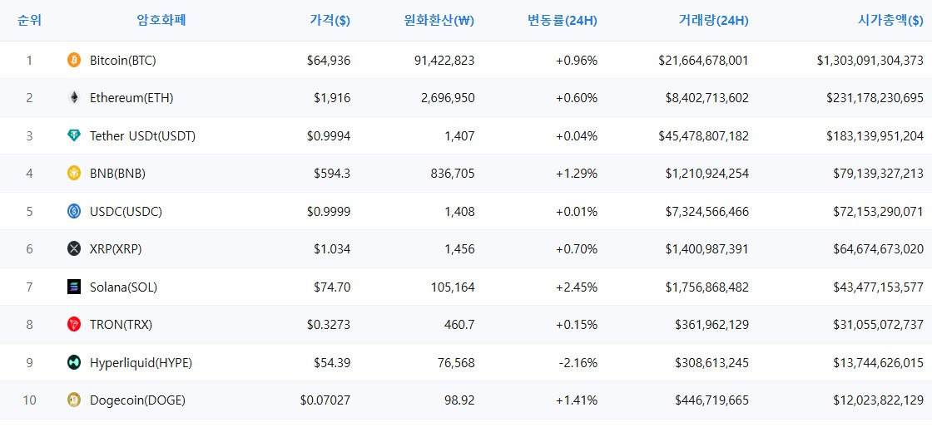932x427 pixels.
Task: Sort by the 거래량(24H) column header
Action: 713,21
